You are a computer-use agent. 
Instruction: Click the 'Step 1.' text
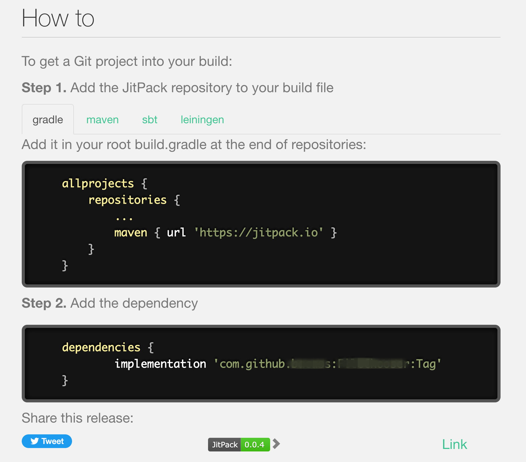44,88
